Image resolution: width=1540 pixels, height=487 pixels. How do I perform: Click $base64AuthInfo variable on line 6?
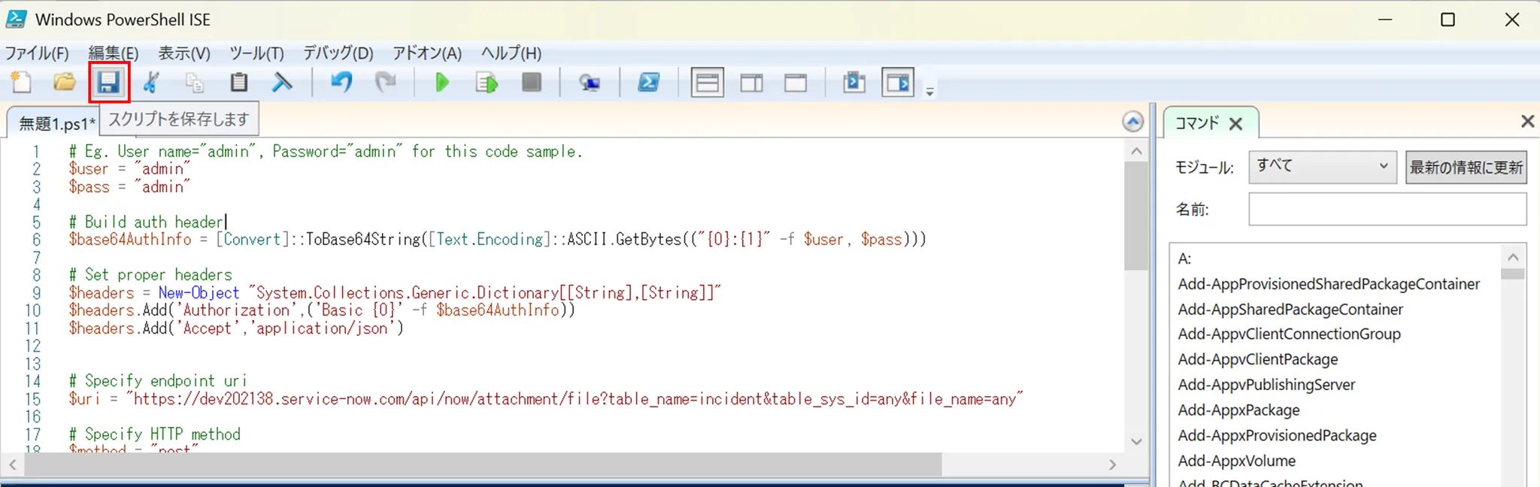tap(130, 240)
